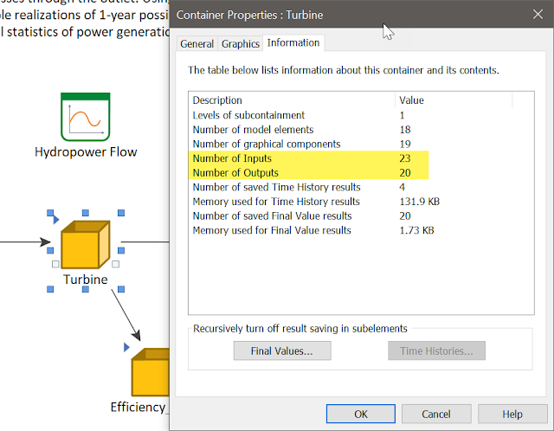Image resolution: width=554 pixels, height=431 pixels.
Task: Click the blue arrow at the Turbine container's corner
Action: [55, 219]
